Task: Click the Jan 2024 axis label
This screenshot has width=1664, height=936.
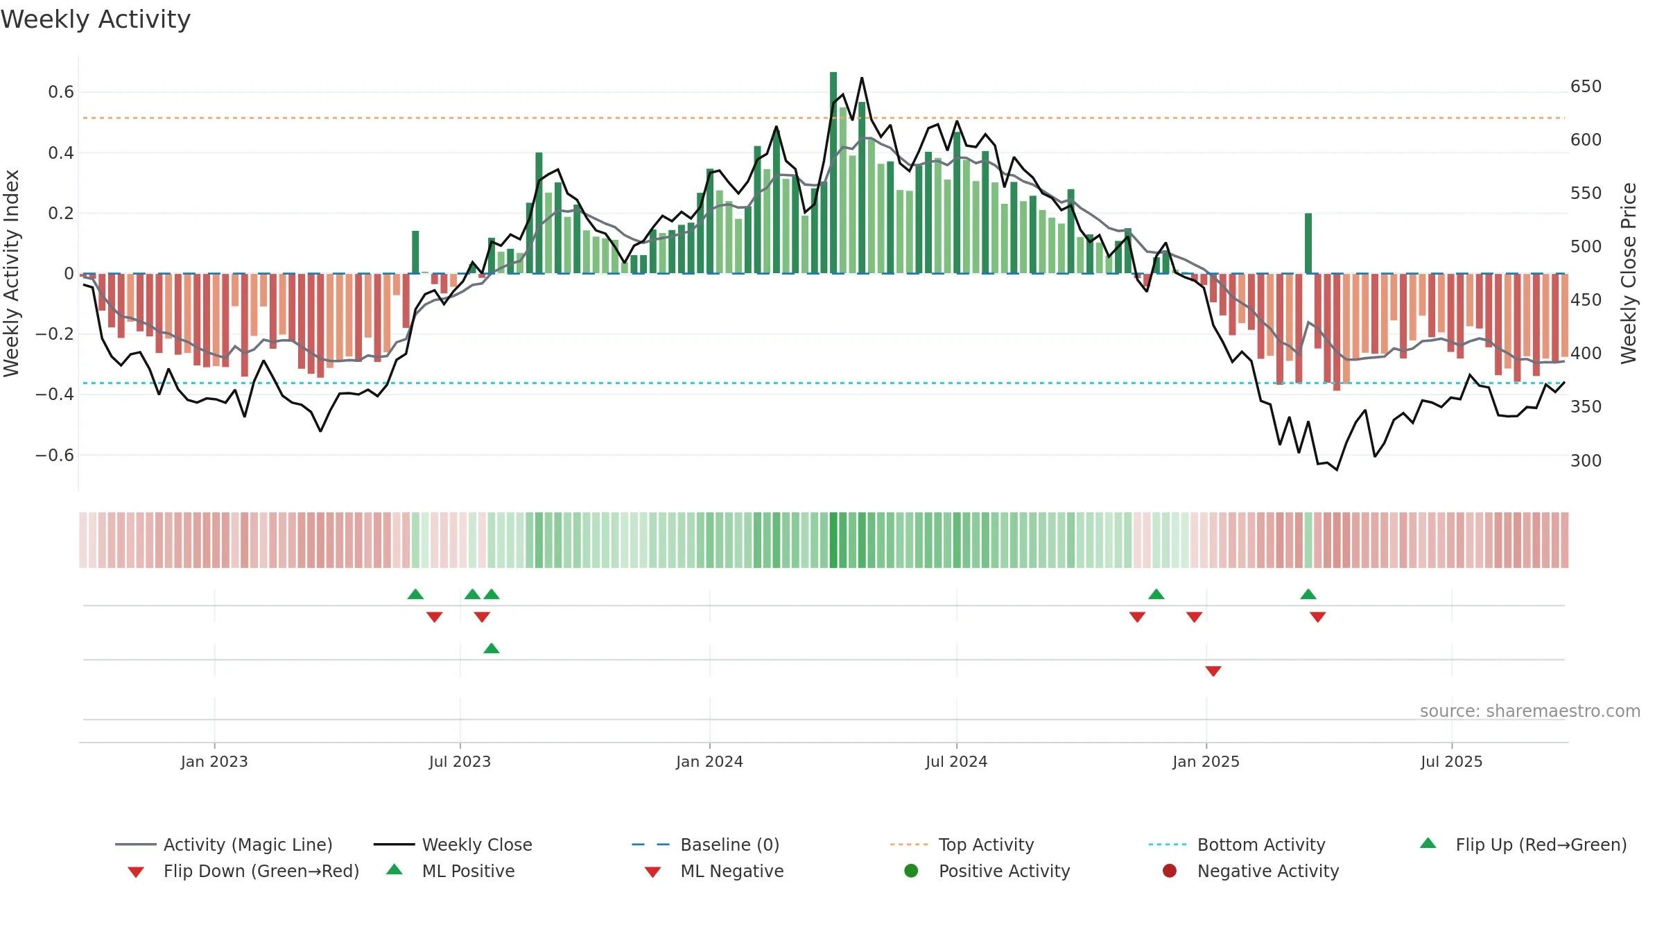Action: [x=709, y=761]
